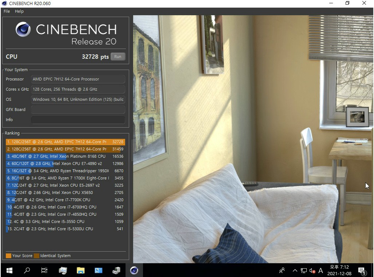The image size is (374, 277).
Task: Select the Core i5-3550 ranking row
Action: [65, 222]
